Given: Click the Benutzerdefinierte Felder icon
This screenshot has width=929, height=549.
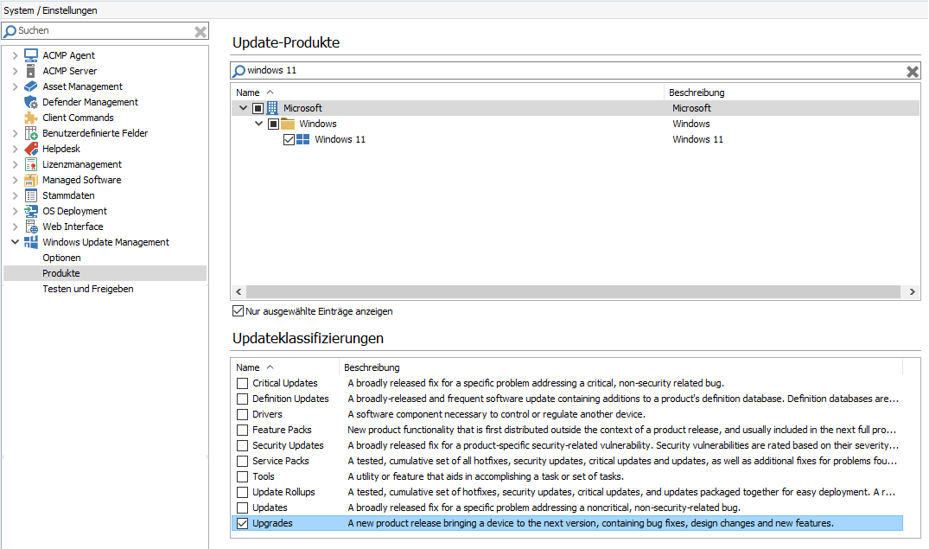Looking at the screenshot, I should (31, 133).
